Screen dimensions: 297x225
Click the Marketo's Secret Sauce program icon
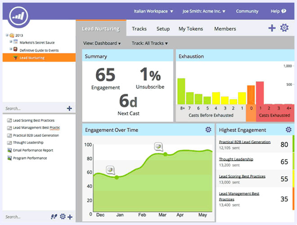pyautogui.click(x=16, y=42)
